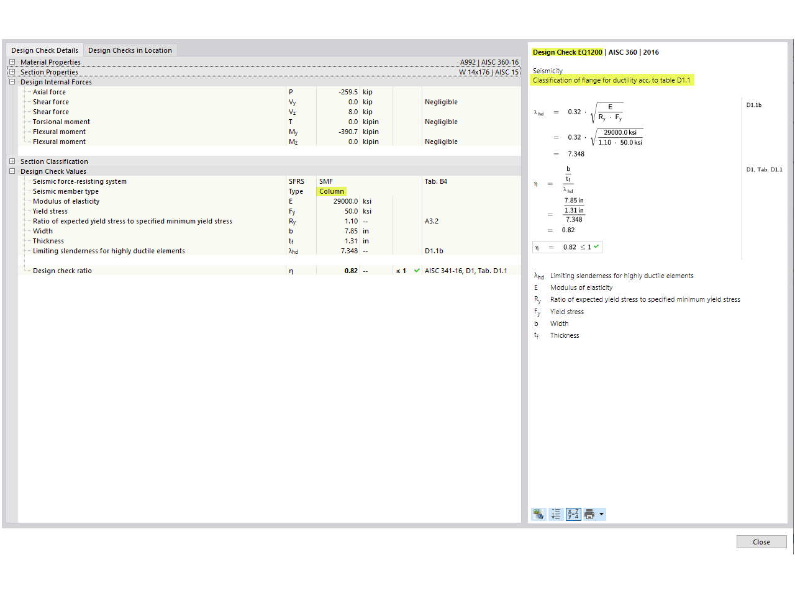Viewport: 795px width, 596px height.
Task: Open the printer dropdown arrow
Action: coord(601,514)
